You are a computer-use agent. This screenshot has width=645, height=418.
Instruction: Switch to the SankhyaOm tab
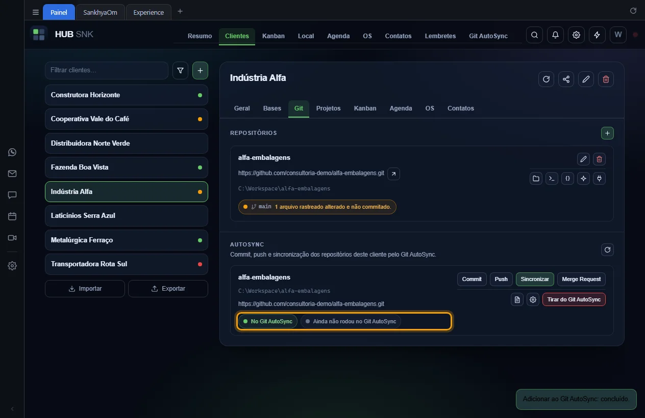[x=101, y=12]
